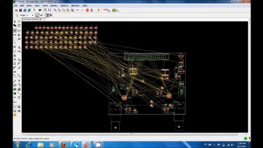
Task: Run the Ratsnest tool icon
Action: [x=15, y=107]
